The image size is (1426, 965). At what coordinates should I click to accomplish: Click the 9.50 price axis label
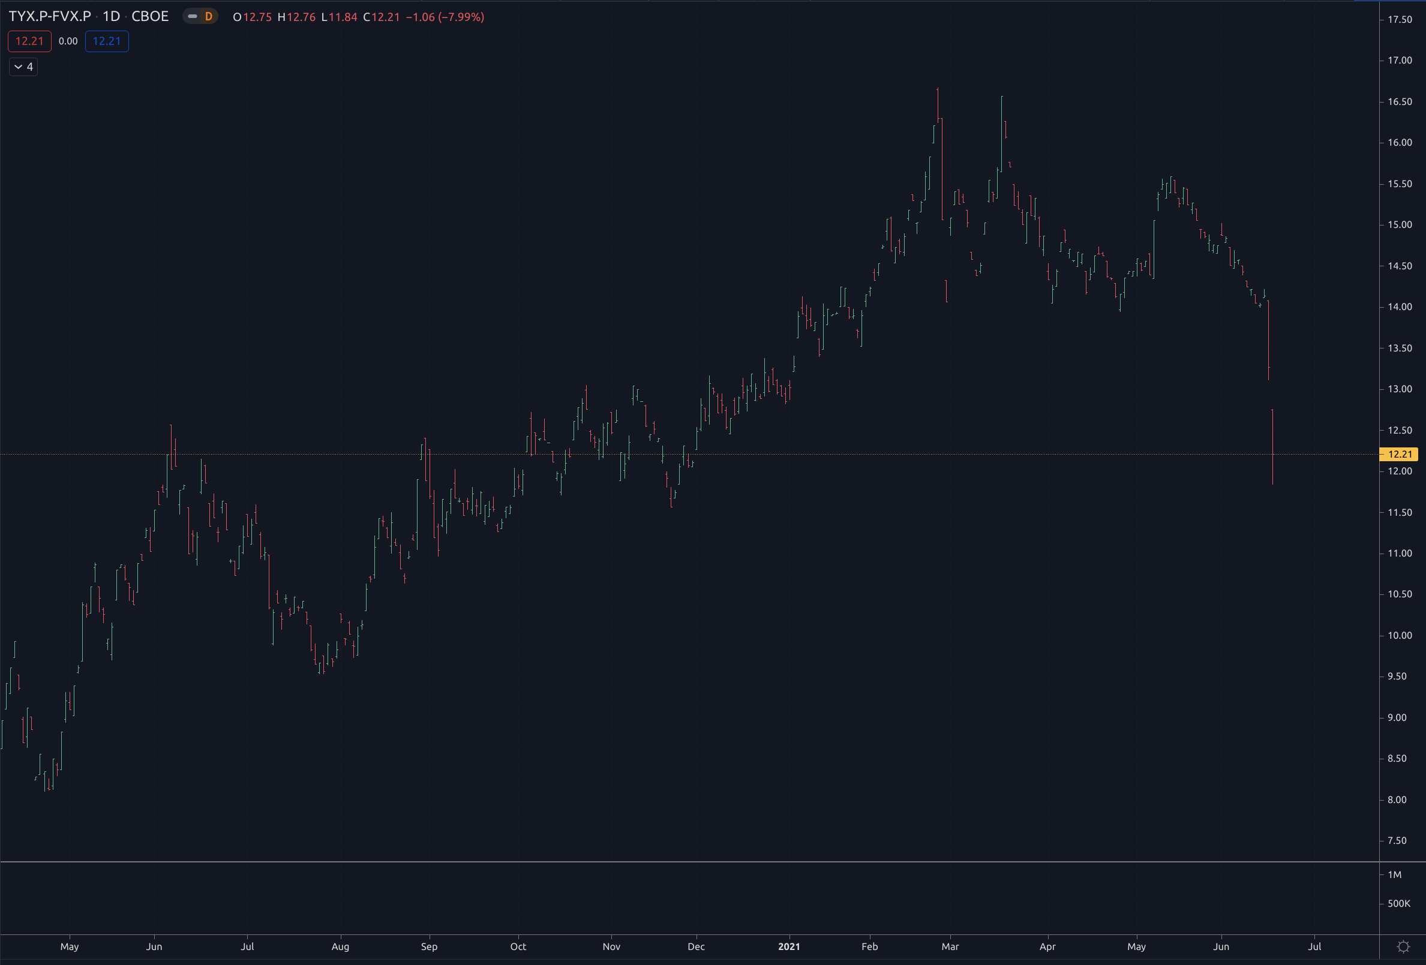click(x=1397, y=677)
